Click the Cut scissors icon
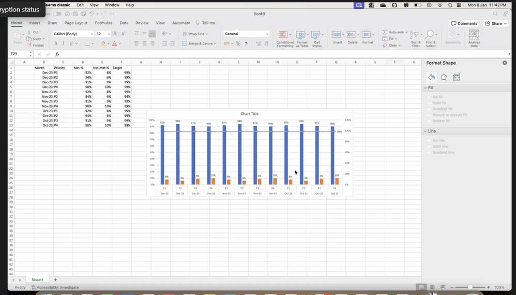The height and width of the screenshot is (295, 516). 29,32
